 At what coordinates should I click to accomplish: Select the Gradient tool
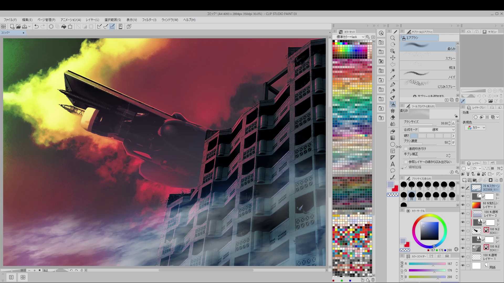(393, 138)
